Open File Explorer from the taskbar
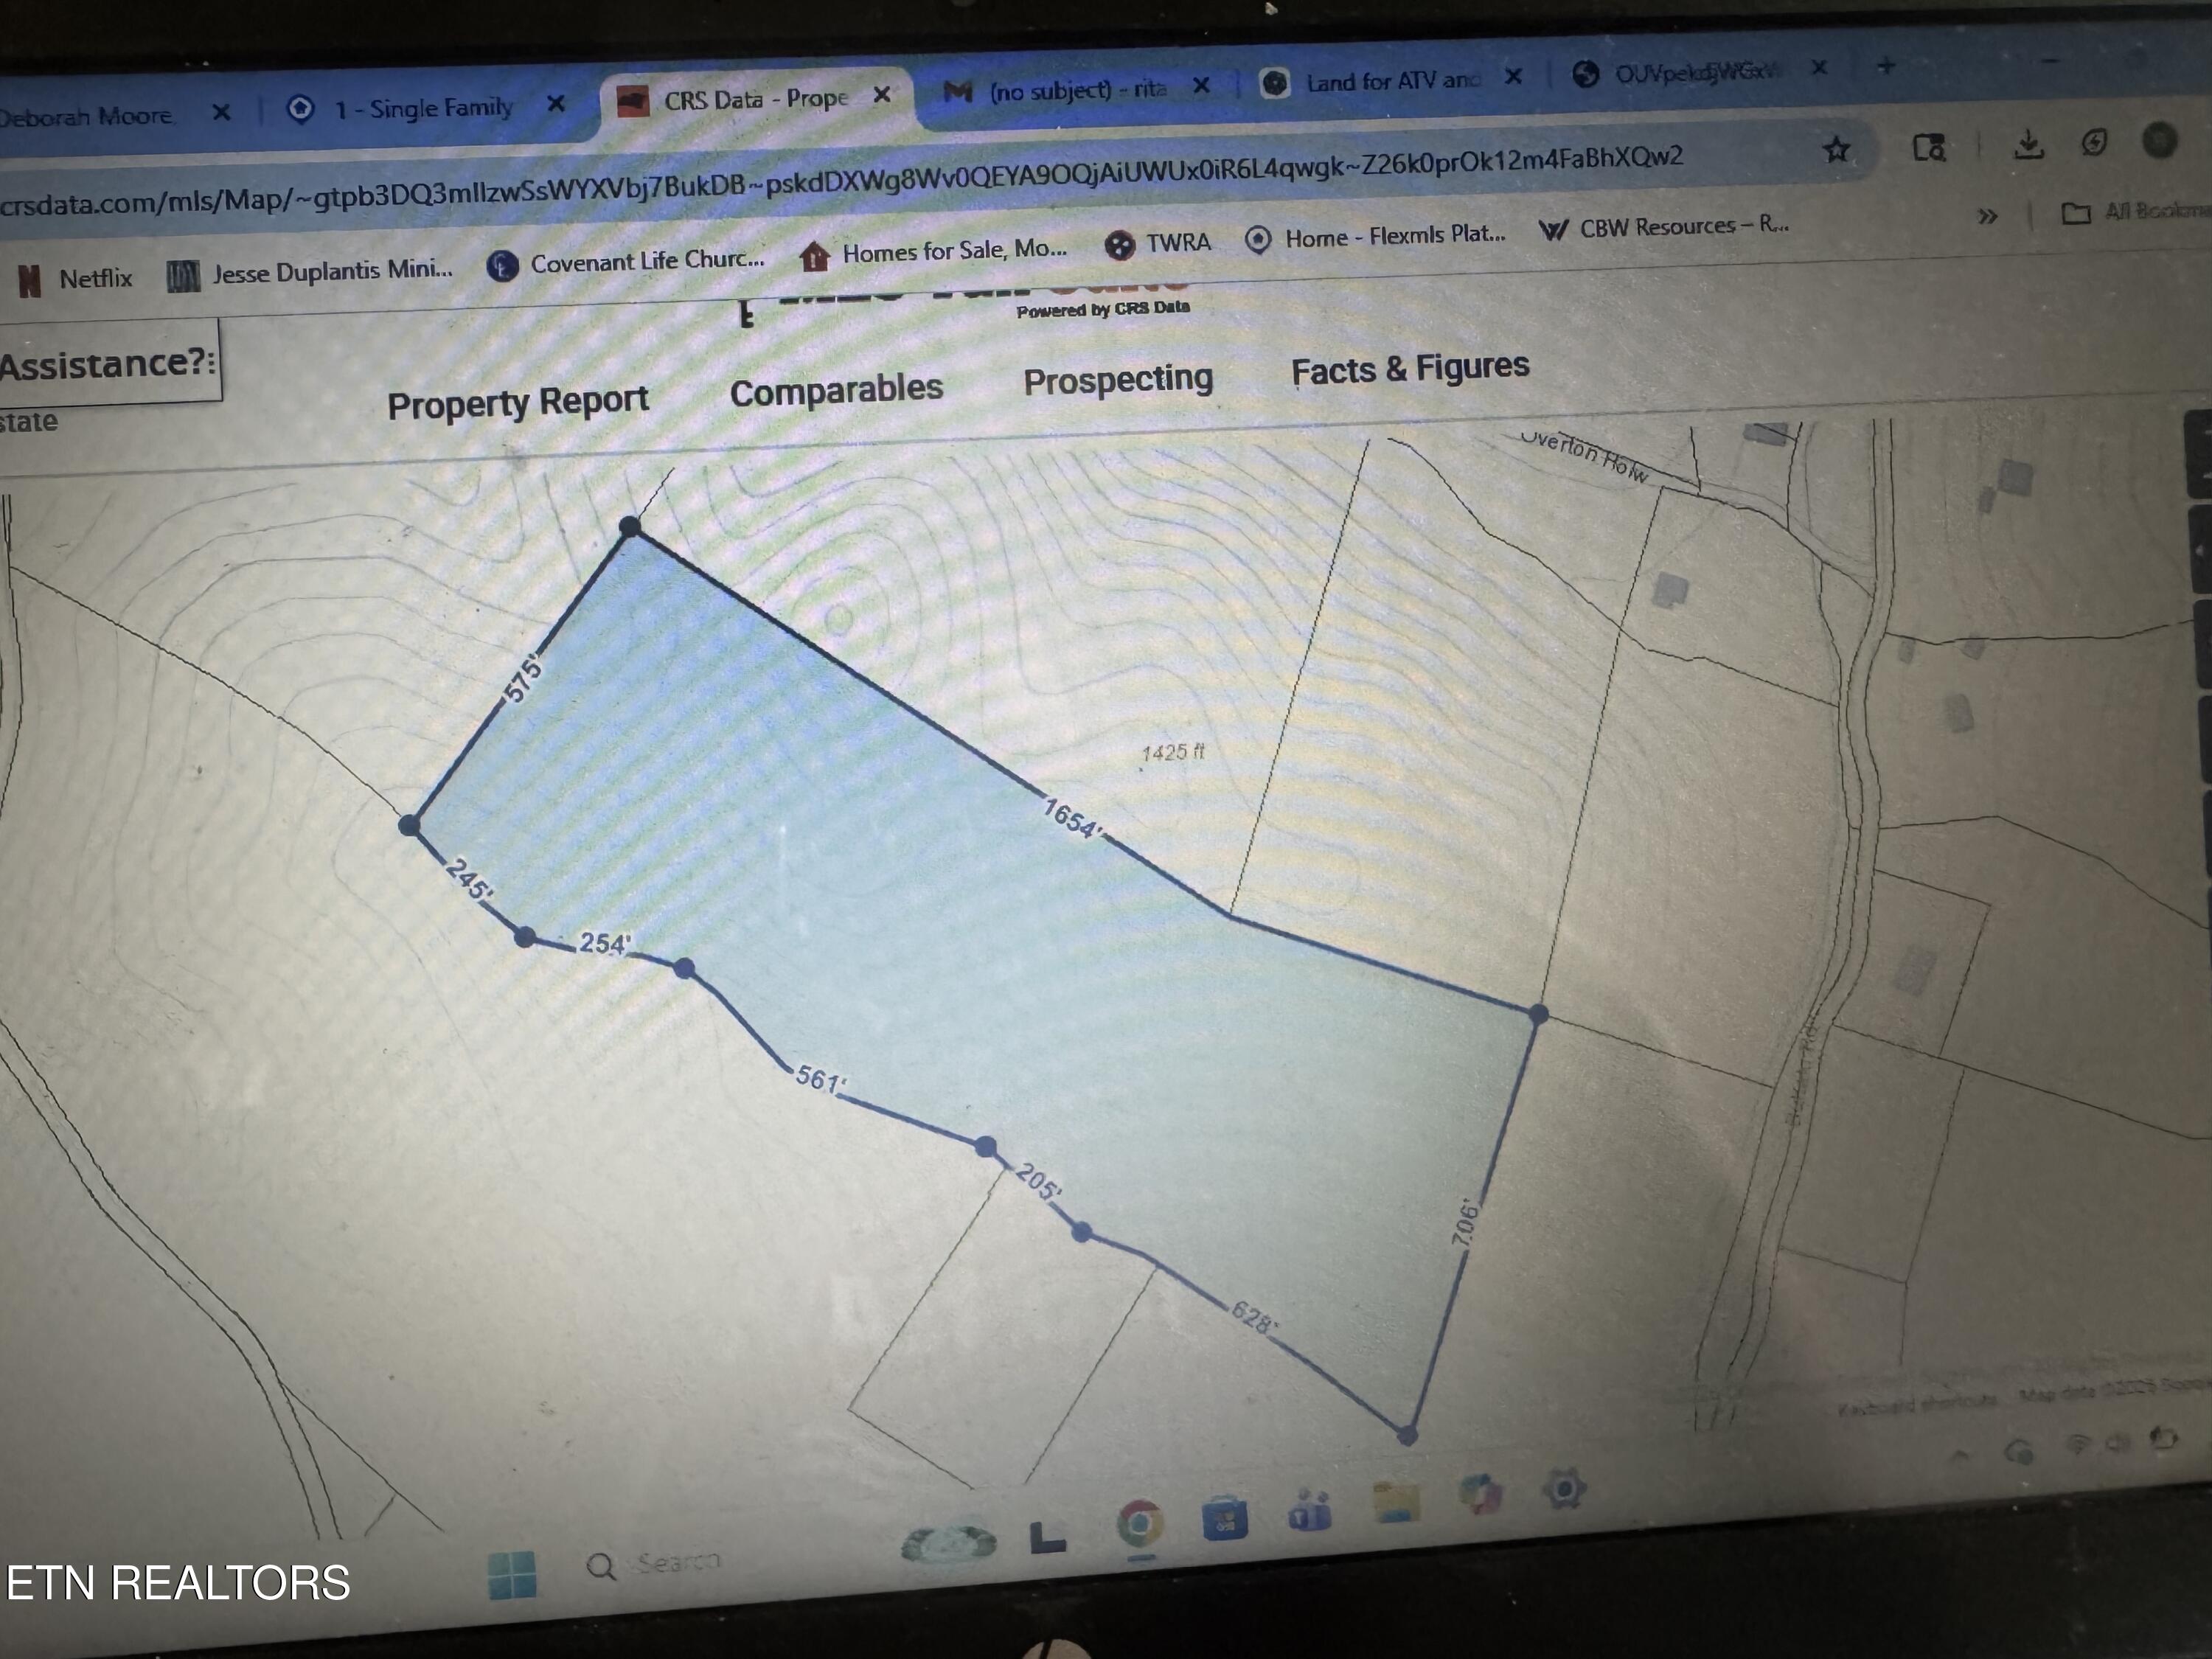2212x1659 pixels. point(1397,1504)
